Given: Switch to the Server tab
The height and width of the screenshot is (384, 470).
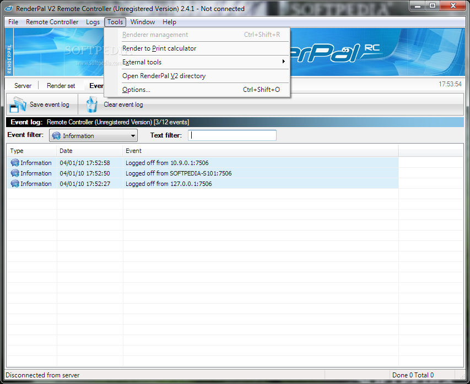Looking at the screenshot, I should coord(23,86).
